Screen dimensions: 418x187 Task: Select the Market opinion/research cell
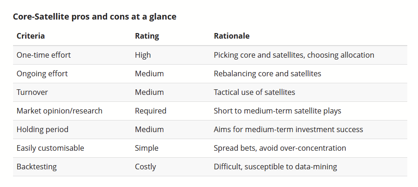pyautogui.click(x=60, y=111)
